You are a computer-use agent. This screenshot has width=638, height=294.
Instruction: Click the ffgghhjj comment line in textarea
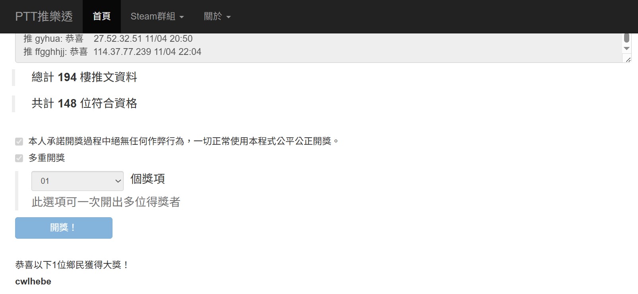coord(112,52)
